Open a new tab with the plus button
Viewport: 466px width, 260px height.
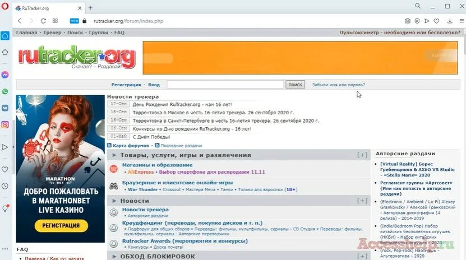[x=91, y=8]
